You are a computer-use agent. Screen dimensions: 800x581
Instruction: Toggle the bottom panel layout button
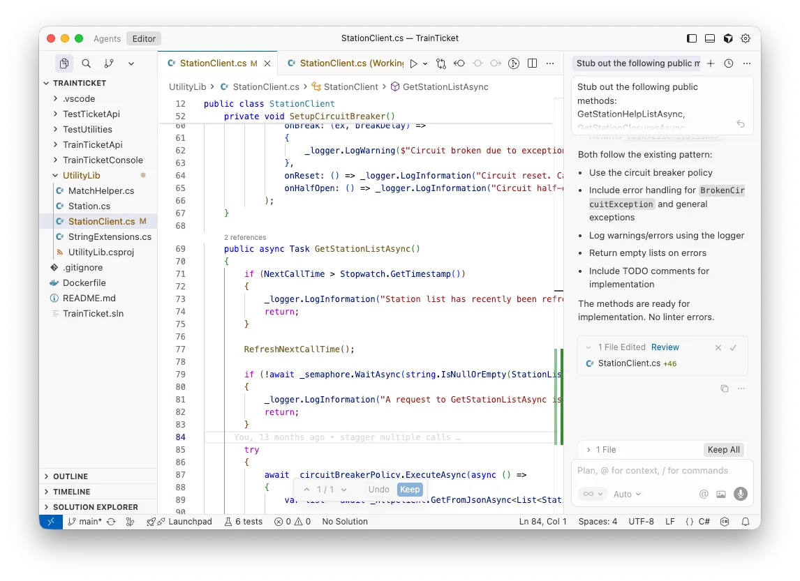(x=710, y=38)
